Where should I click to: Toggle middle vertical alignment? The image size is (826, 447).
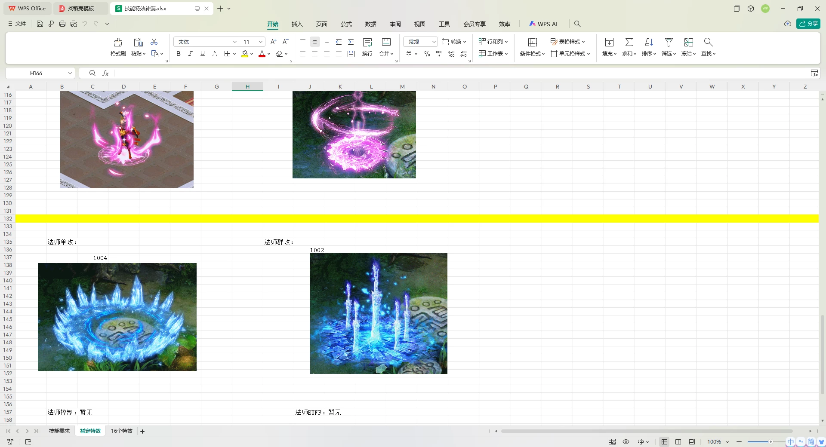315,42
